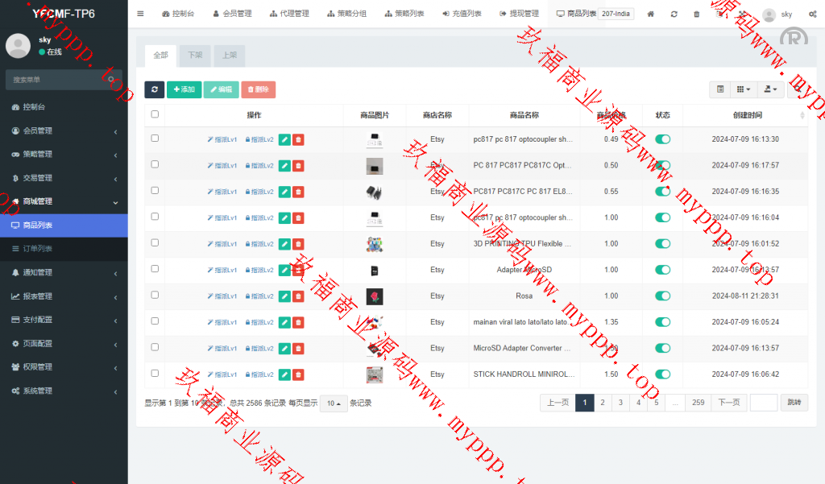This screenshot has width=825, height=484.
Task: Click the dark refresh button above the table
Action: [154, 89]
